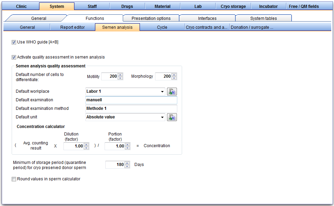The width and height of the screenshot is (334, 206).
Task: Switch to the Lab tab
Action: 198,7
